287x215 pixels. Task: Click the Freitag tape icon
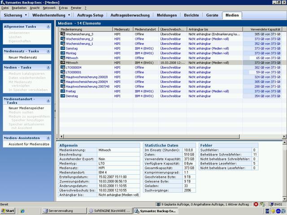point(63,91)
